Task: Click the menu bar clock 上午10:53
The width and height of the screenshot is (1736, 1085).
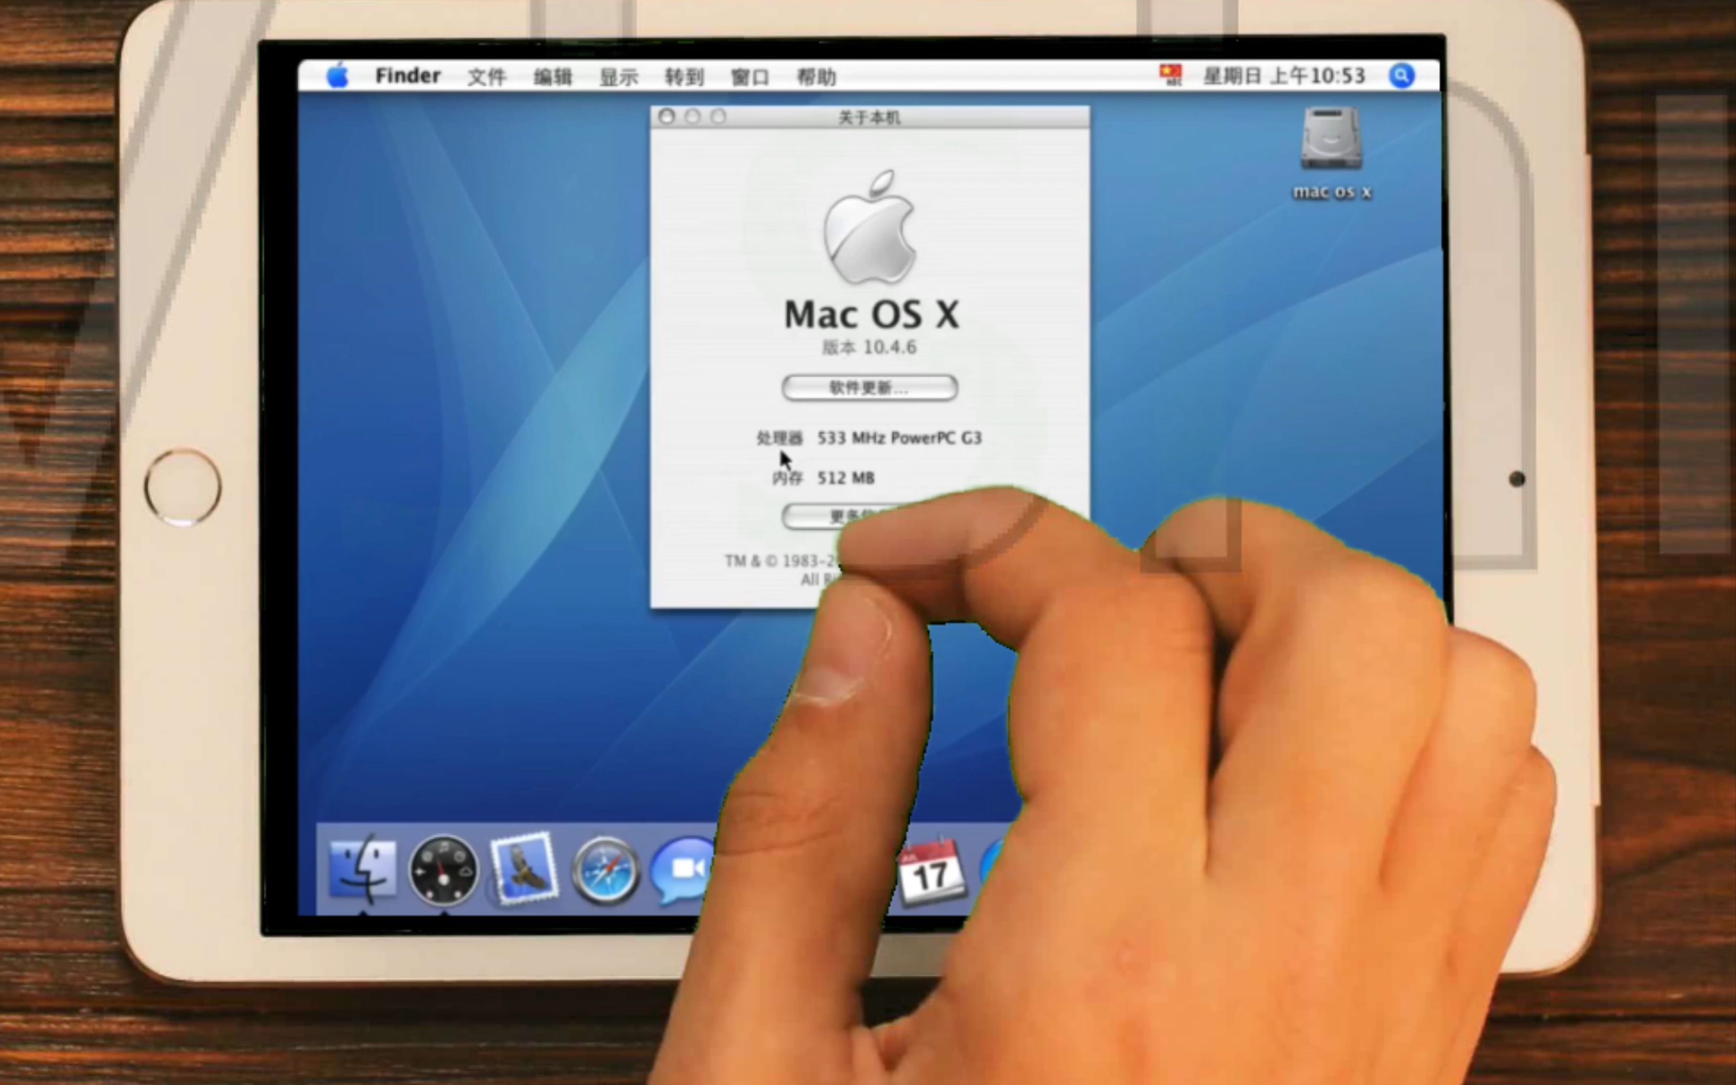Action: pos(1318,76)
